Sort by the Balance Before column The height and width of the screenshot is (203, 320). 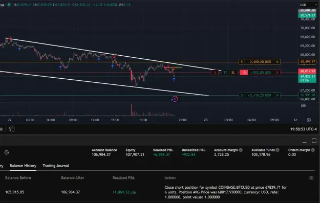point(18,178)
